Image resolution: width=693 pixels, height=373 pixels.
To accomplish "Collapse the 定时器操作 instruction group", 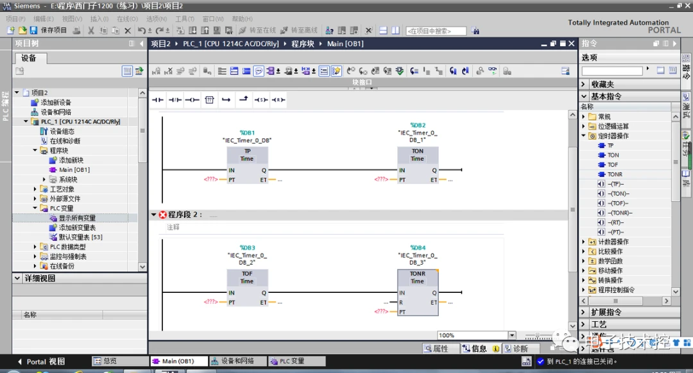I will [x=584, y=136].
